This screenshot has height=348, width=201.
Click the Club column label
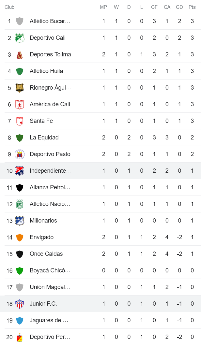(x=9, y=7)
